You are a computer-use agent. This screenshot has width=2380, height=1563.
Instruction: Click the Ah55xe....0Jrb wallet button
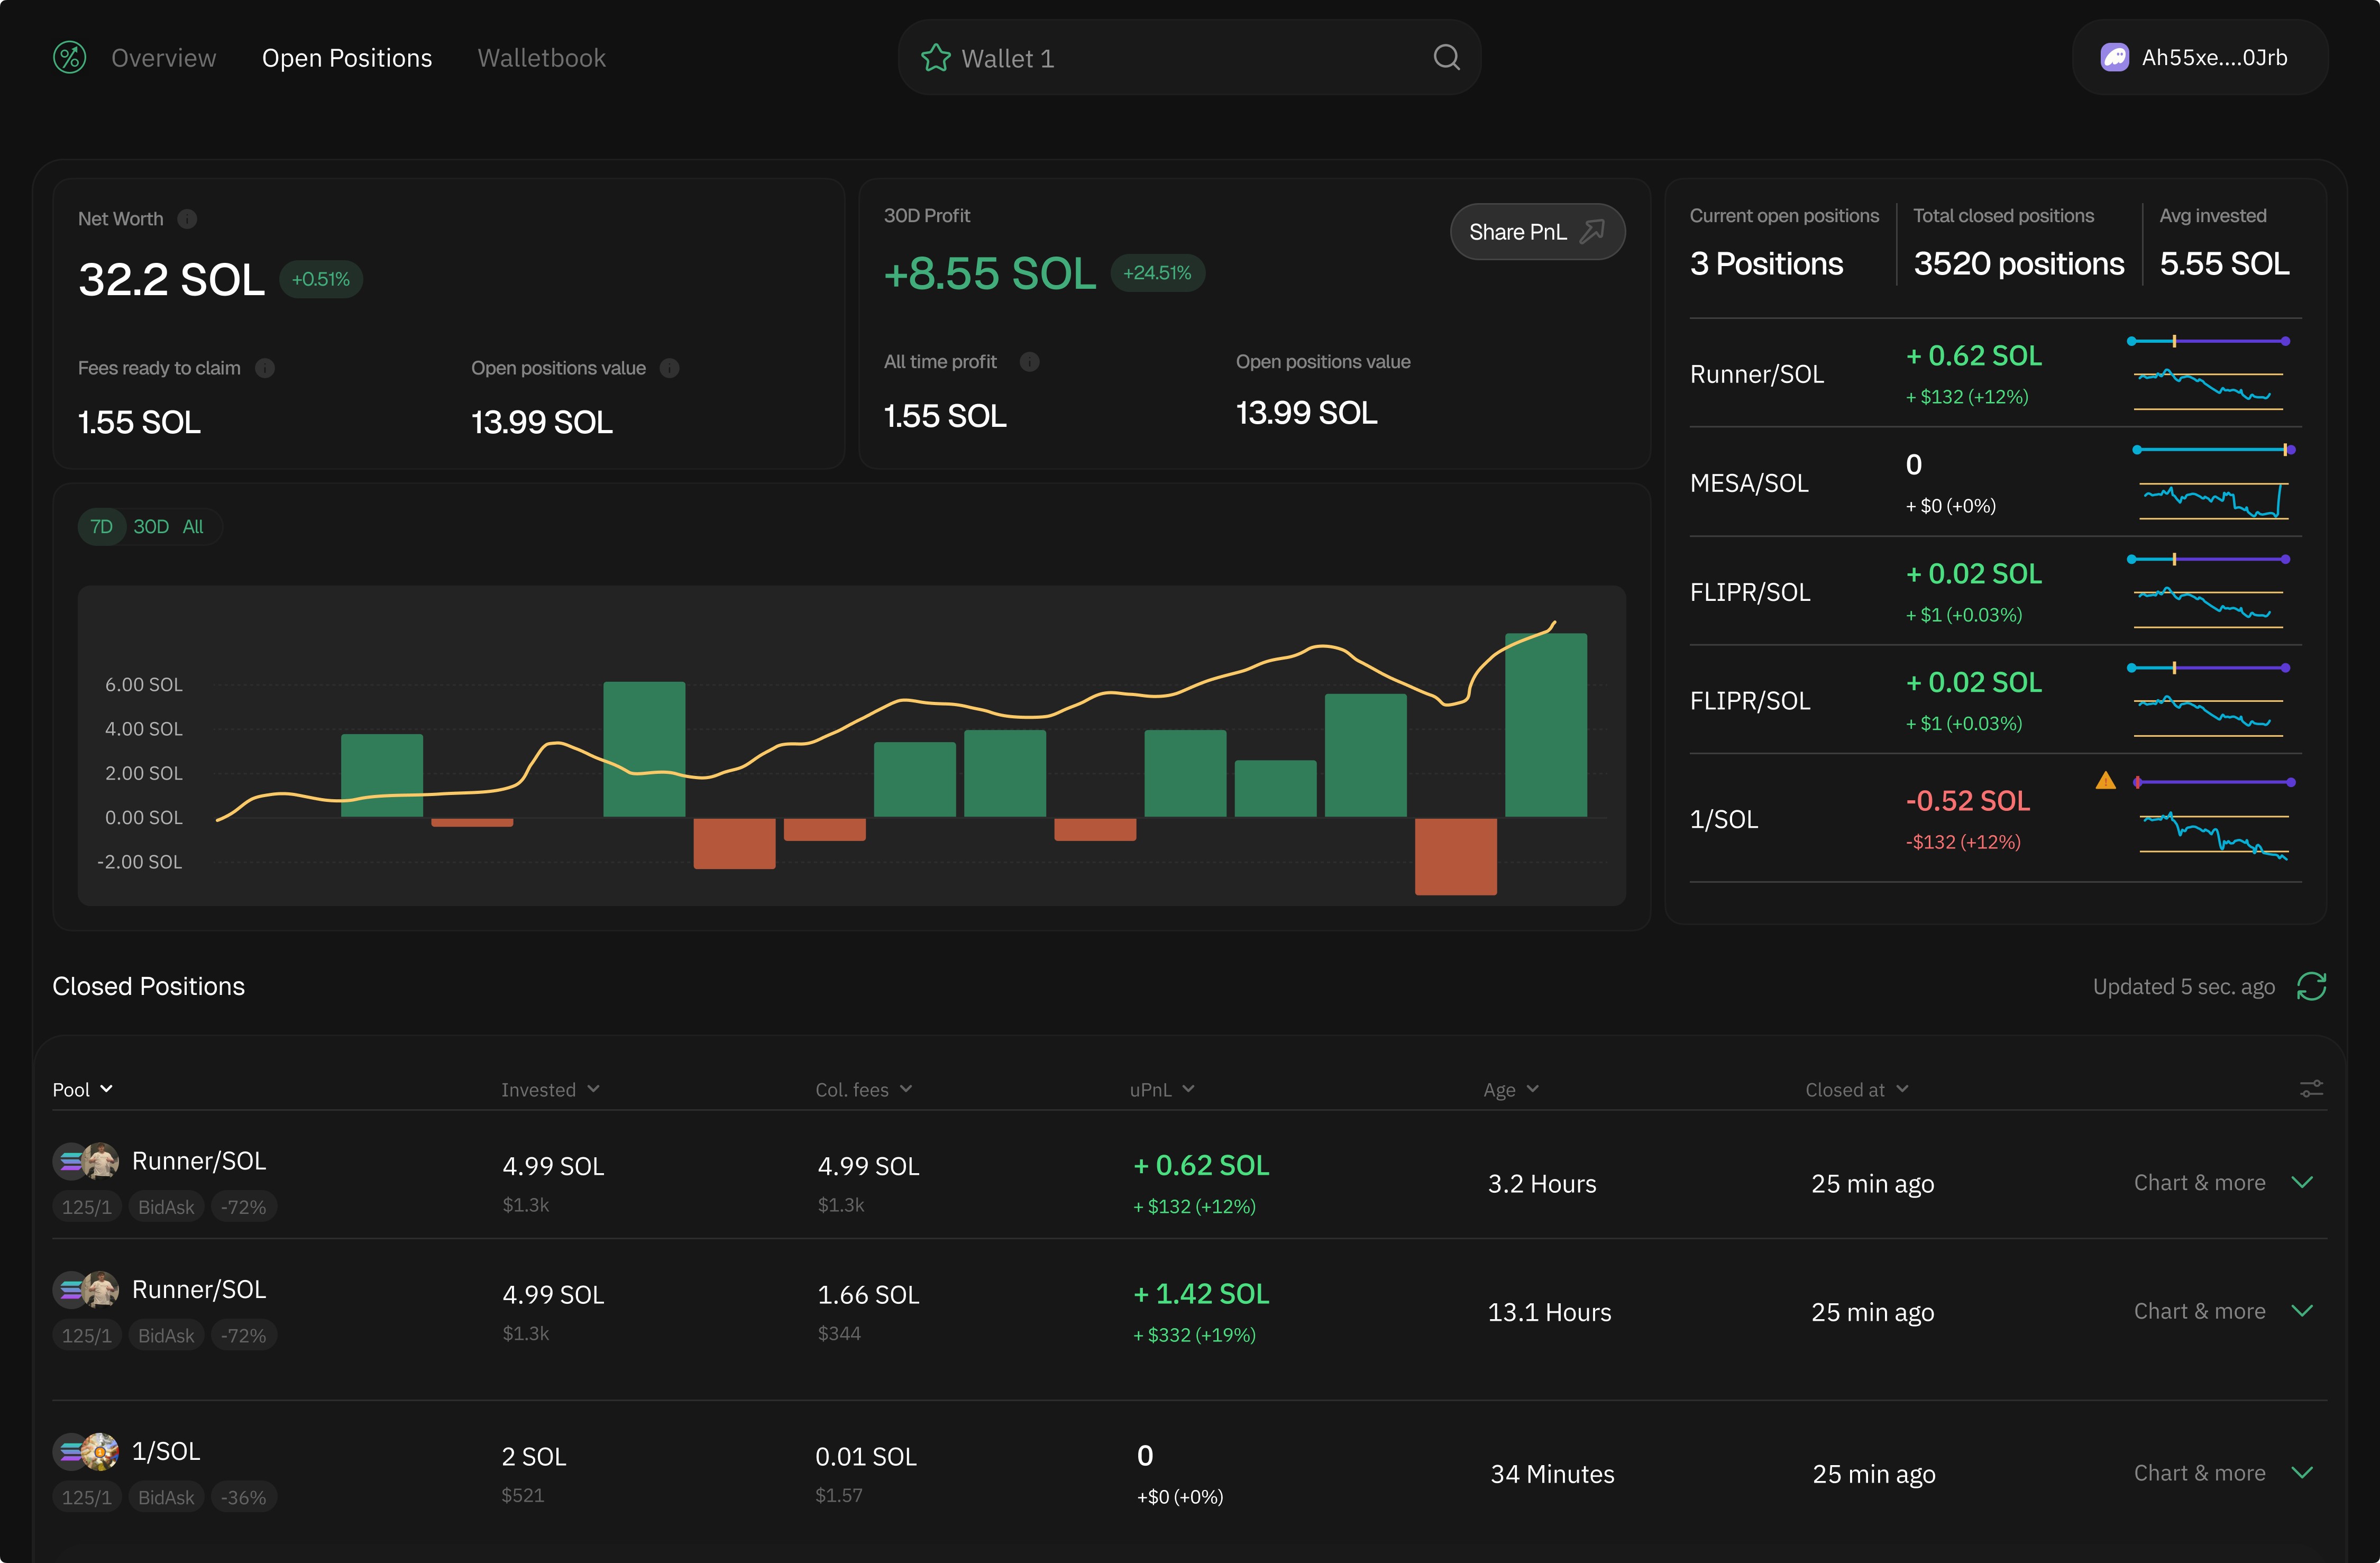pos(2199,58)
